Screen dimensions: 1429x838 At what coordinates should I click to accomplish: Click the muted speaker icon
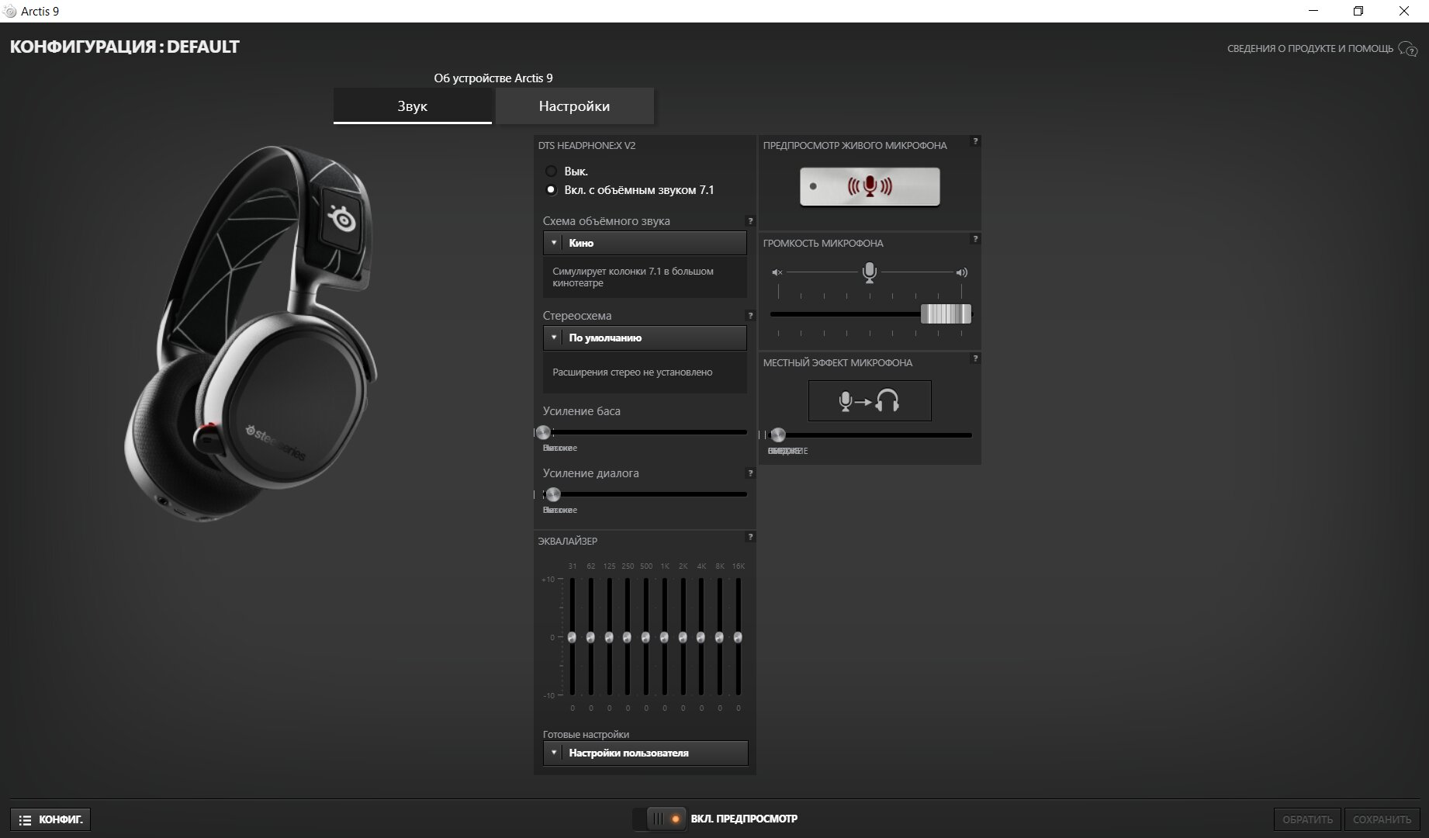click(x=777, y=272)
